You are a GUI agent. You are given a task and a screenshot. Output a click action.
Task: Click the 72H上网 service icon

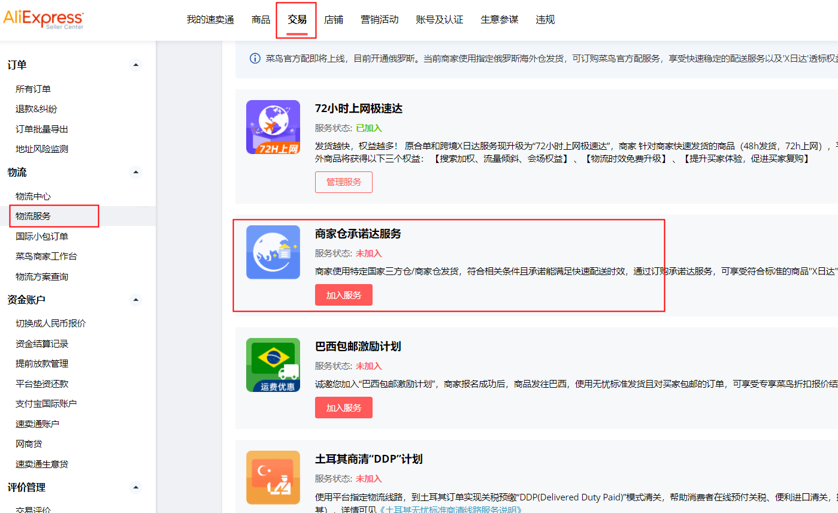273,127
